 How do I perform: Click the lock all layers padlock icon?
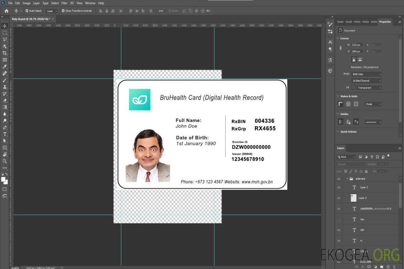click(366, 171)
